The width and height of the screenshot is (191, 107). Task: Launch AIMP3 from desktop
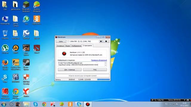point(16,49)
